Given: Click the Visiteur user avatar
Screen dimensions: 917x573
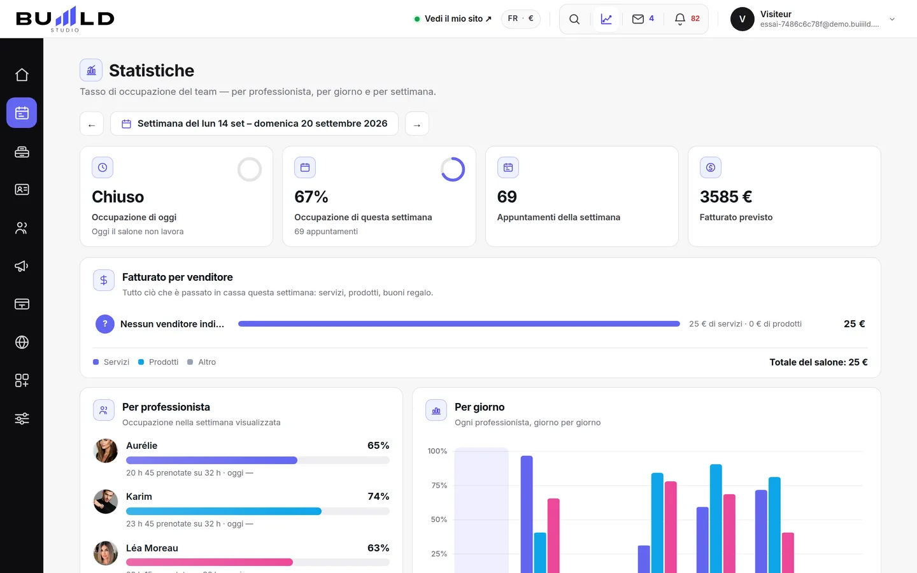Looking at the screenshot, I should tap(743, 19).
